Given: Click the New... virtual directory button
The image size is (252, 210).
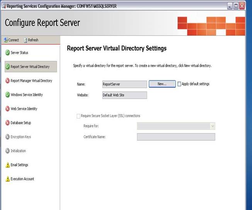Looking at the screenshot, I should point(162,84).
